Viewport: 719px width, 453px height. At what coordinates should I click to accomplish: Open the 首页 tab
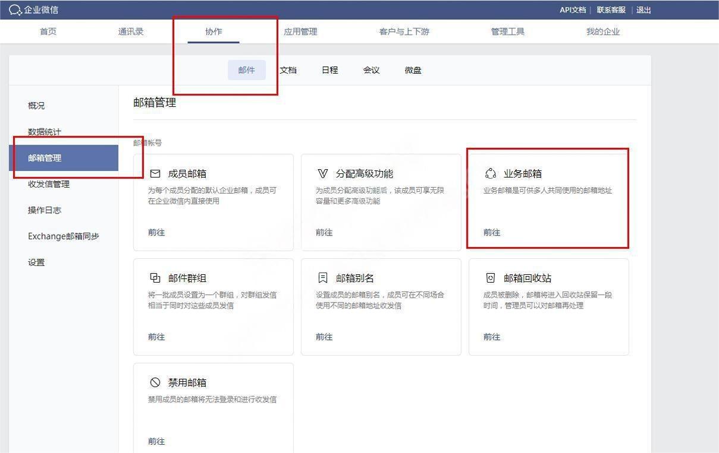48,31
